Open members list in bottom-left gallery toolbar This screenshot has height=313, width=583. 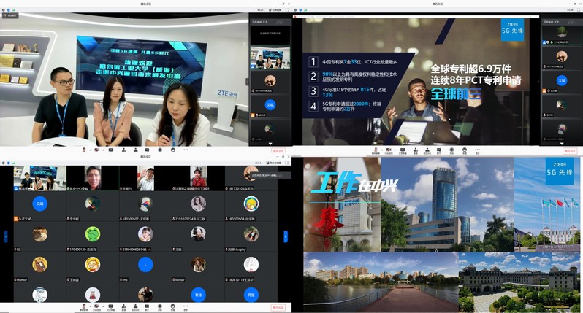[x=135, y=306]
